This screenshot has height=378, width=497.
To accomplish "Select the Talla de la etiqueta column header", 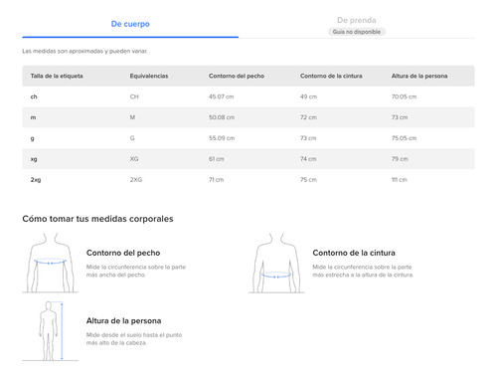I will 57,76.
